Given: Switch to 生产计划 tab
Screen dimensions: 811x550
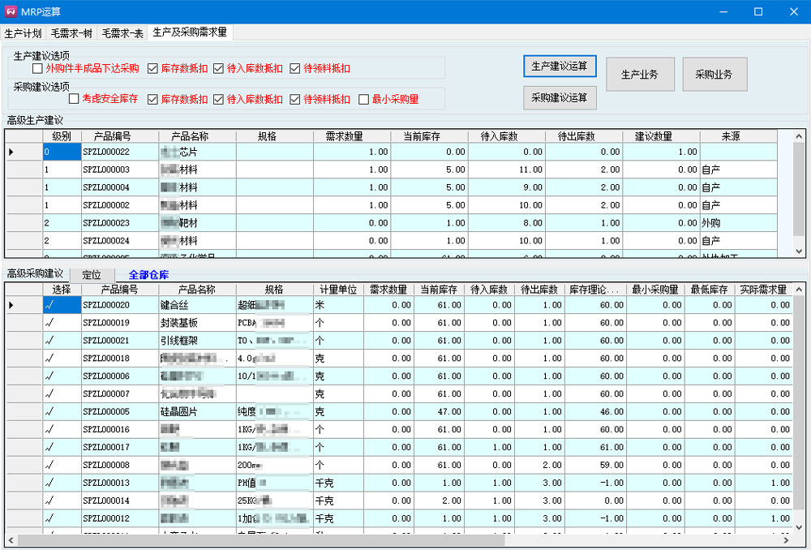Looking at the screenshot, I should click(x=23, y=34).
